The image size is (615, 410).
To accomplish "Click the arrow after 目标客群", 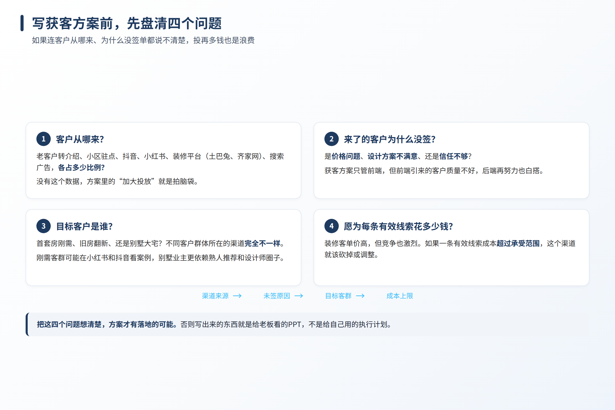I will [360, 296].
